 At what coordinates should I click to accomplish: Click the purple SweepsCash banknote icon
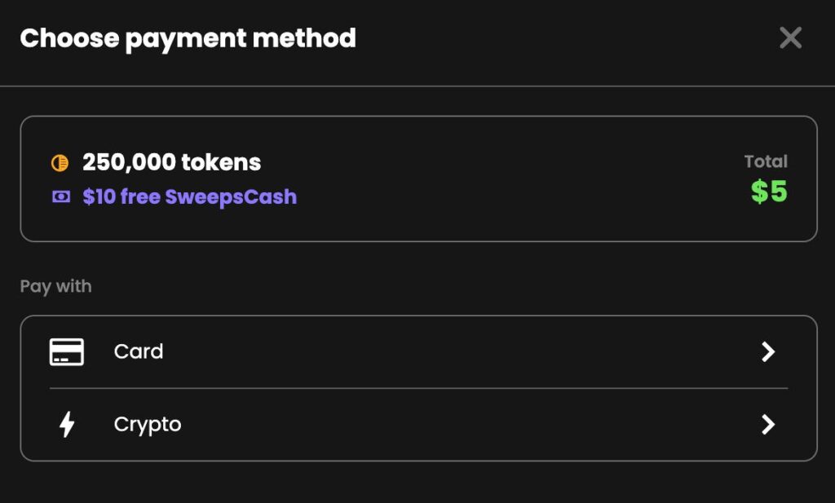tap(60, 197)
